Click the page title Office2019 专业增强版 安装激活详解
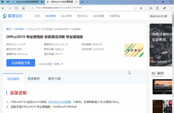Image resolution: width=174 pixels, height=113 pixels. tap(45, 37)
